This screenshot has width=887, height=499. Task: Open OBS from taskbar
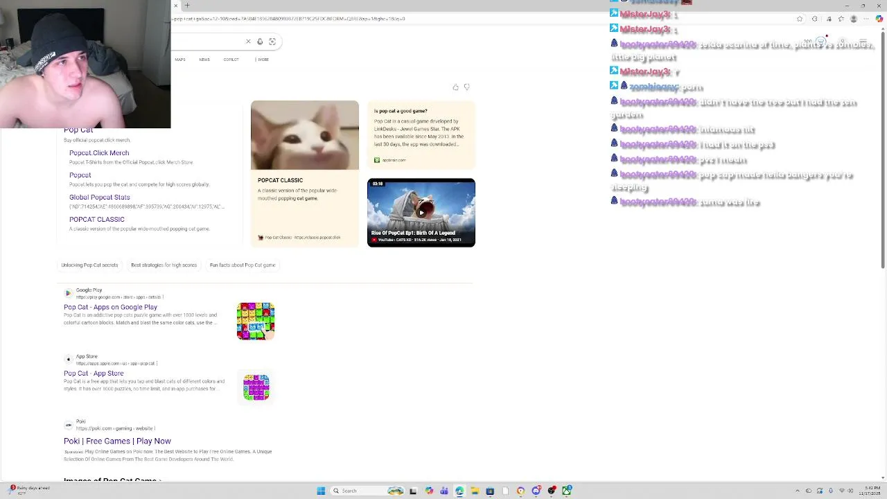pos(552,491)
